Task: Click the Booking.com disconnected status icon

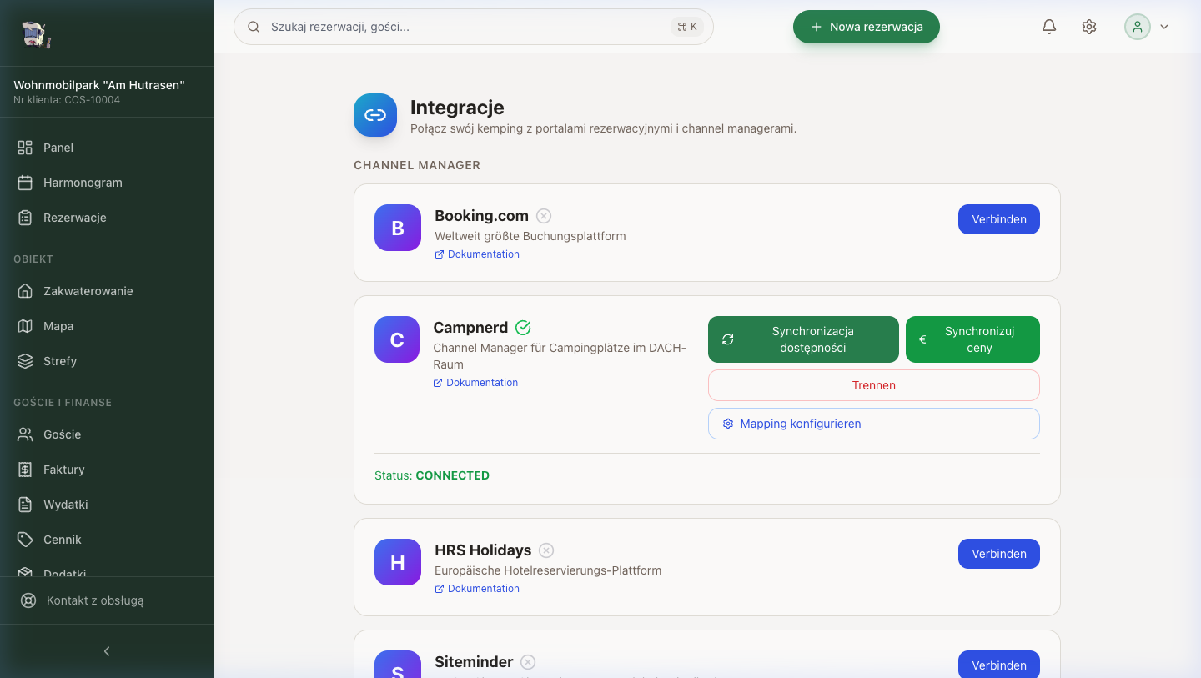Action: (x=544, y=216)
